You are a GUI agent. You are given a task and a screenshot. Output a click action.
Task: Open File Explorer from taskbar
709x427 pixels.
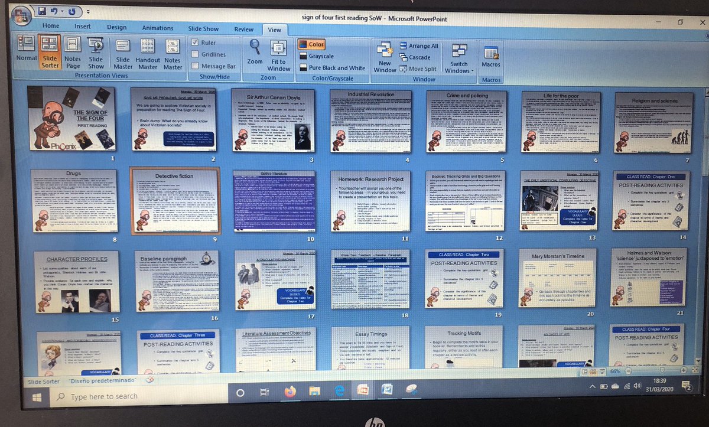pos(315,390)
